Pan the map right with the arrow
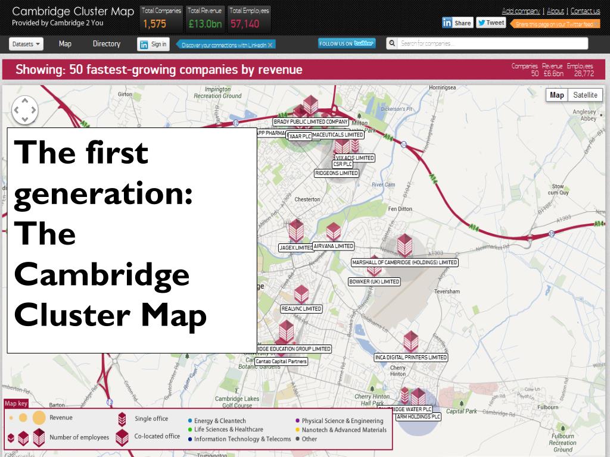Viewport: 610px width, 457px height. pos(33,110)
